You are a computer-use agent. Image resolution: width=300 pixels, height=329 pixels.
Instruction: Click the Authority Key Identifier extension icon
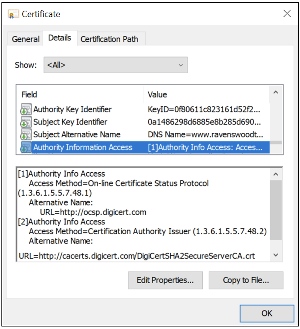coord(26,109)
